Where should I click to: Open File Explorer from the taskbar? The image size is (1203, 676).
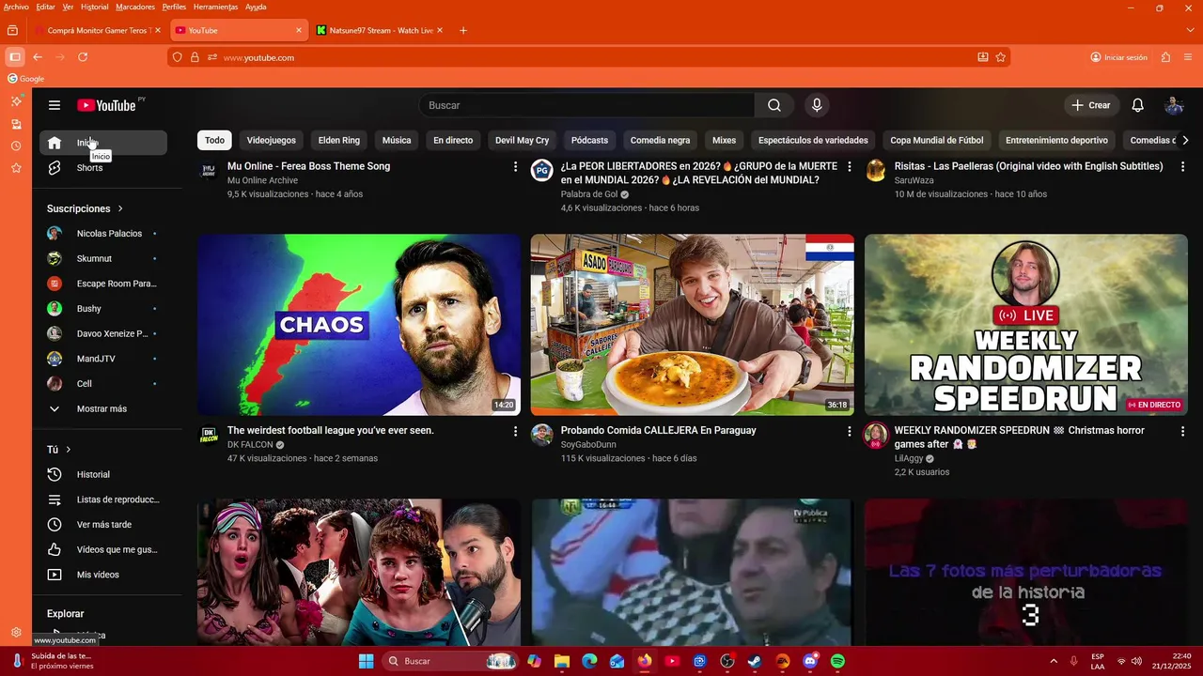pos(562,661)
